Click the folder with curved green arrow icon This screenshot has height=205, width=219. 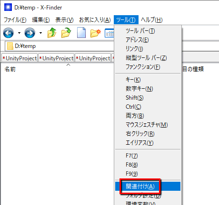pyautogui.click(x=66, y=33)
